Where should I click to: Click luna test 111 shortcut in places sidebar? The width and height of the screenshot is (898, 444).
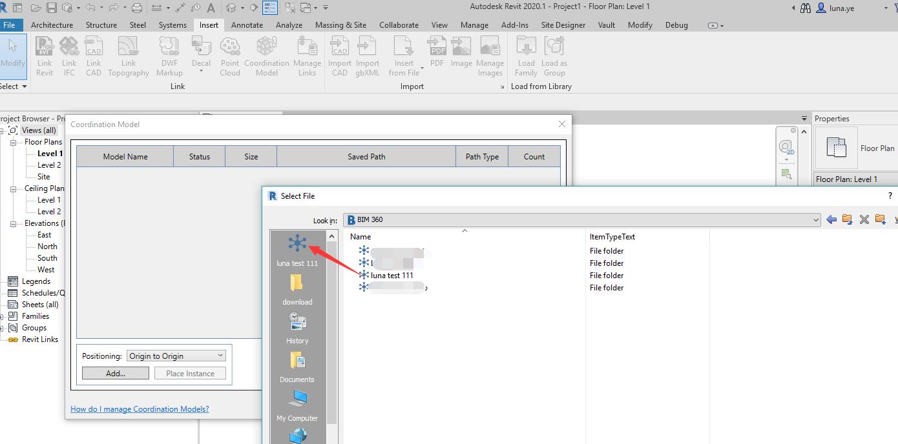[297, 250]
